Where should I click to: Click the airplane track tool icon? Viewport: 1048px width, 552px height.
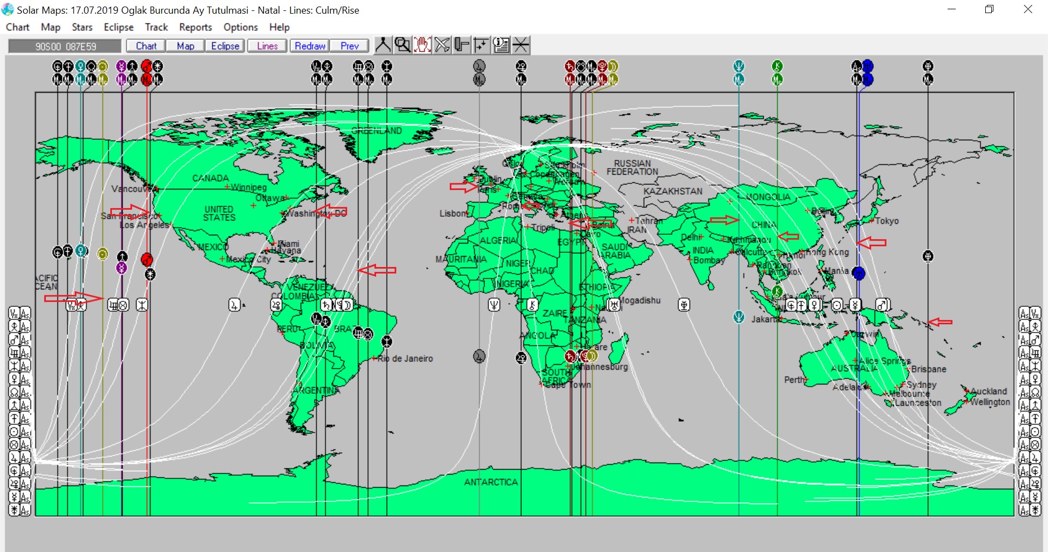[x=442, y=45]
